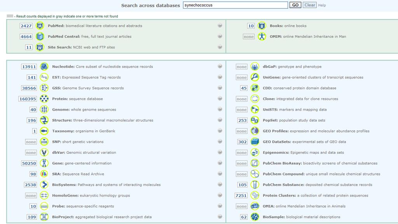Click the BioProject icon
The height and width of the screenshot is (224, 398).
pos(44,217)
